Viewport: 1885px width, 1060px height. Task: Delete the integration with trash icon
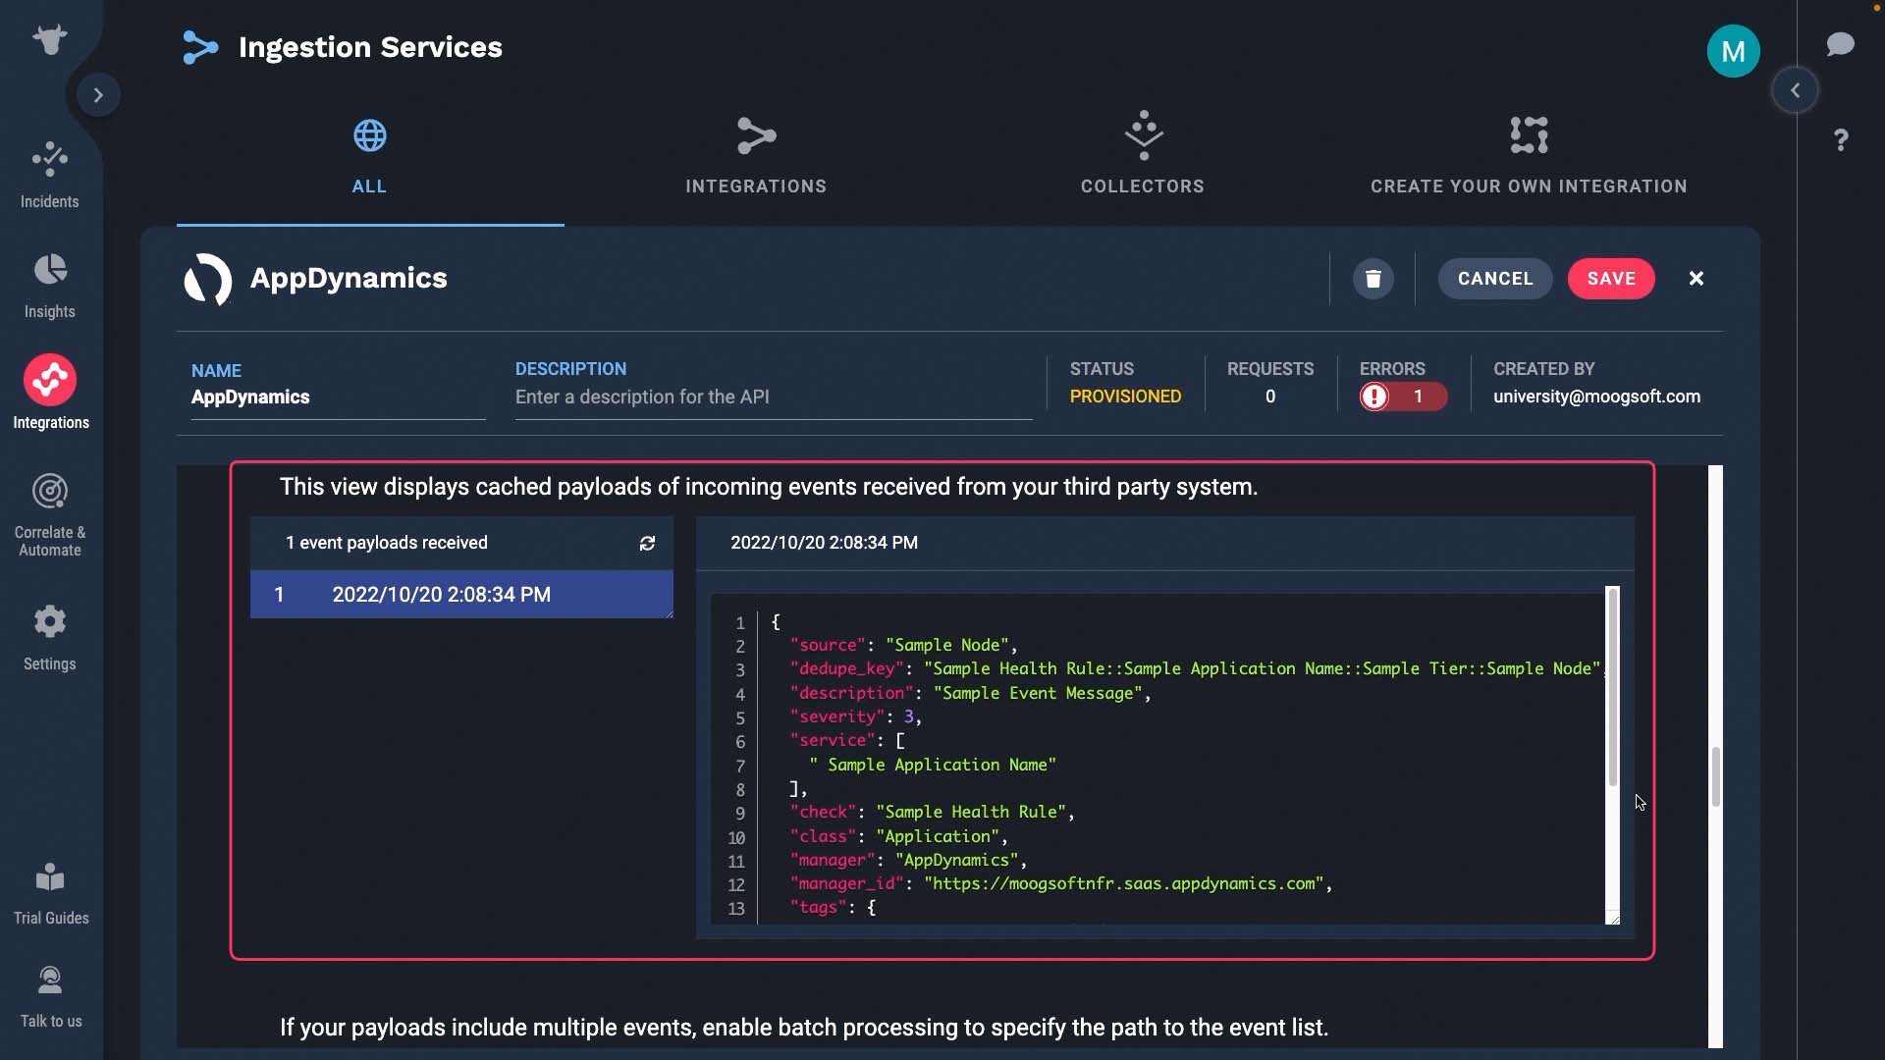[1373, 279]
